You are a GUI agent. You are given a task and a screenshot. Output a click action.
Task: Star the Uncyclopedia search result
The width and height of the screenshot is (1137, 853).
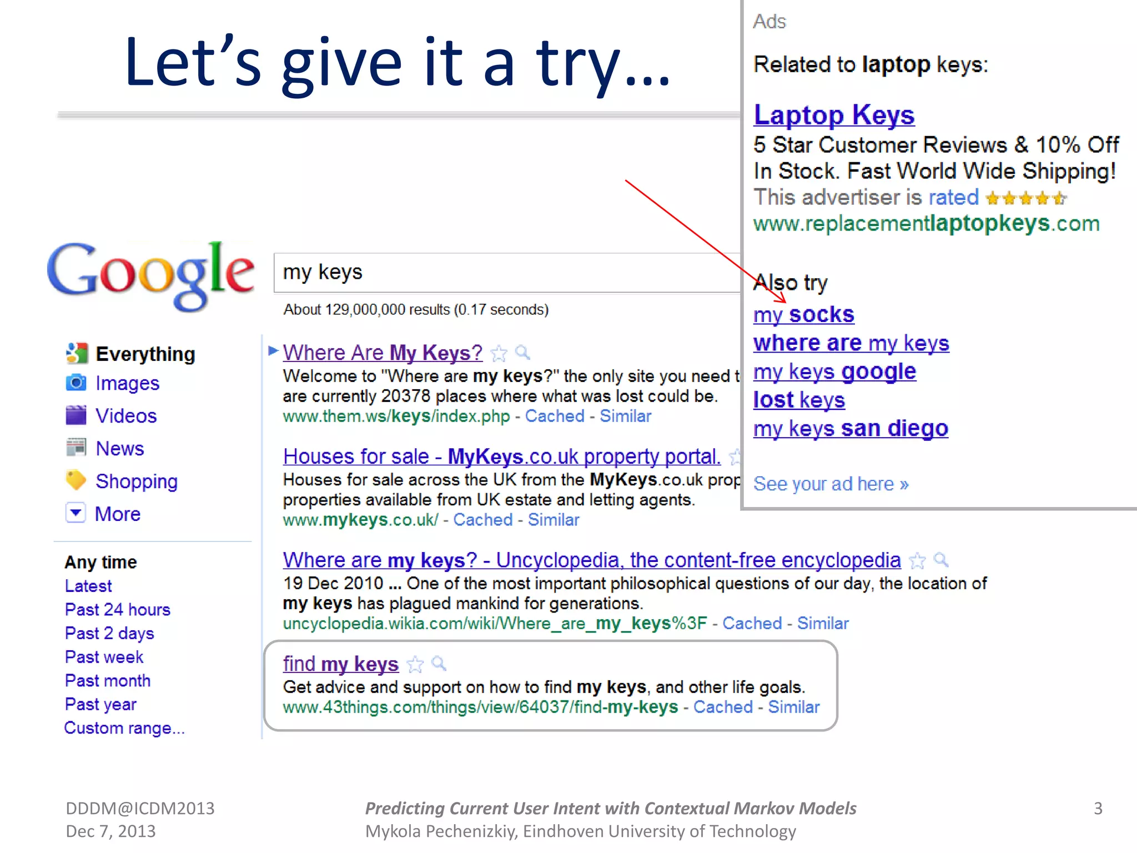pyautogui.click(x=918, y=561)
